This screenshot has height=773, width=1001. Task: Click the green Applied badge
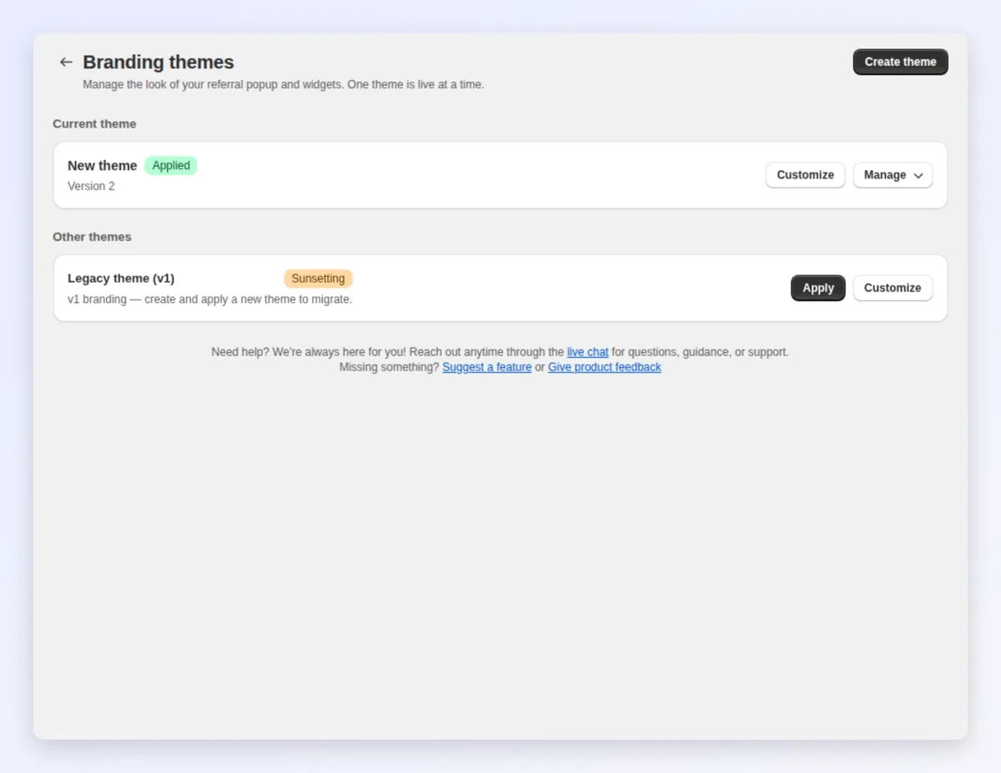click(x=171, y=165)
